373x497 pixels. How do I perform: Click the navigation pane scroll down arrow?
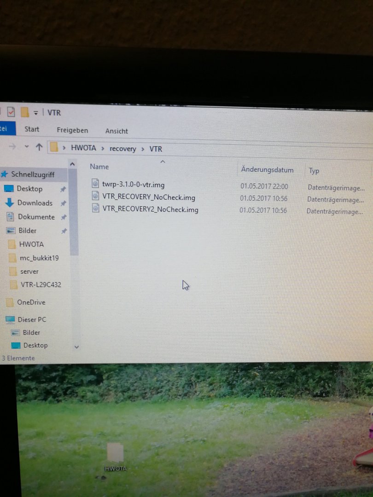76,347
